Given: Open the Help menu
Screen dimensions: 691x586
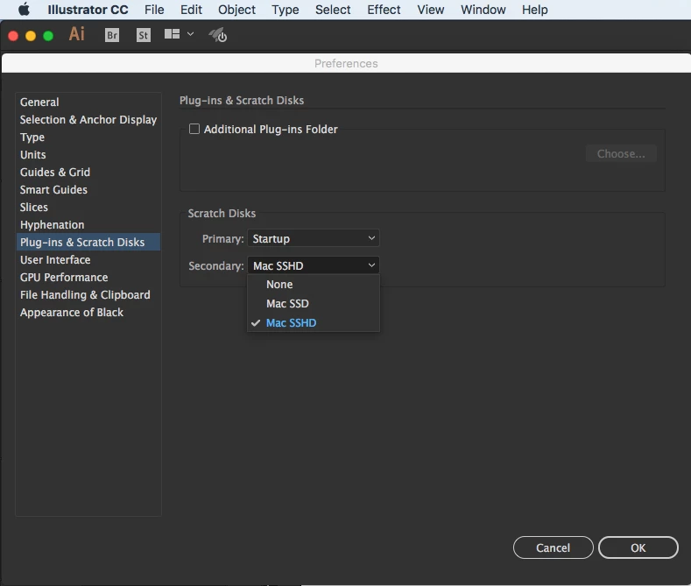Looking at the screenshot, I should pyautogui.click(x=535, y=10).
